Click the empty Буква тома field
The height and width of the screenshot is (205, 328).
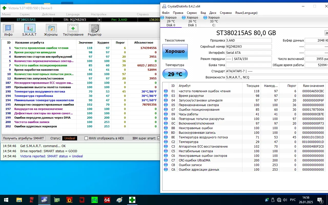point(249,65)
